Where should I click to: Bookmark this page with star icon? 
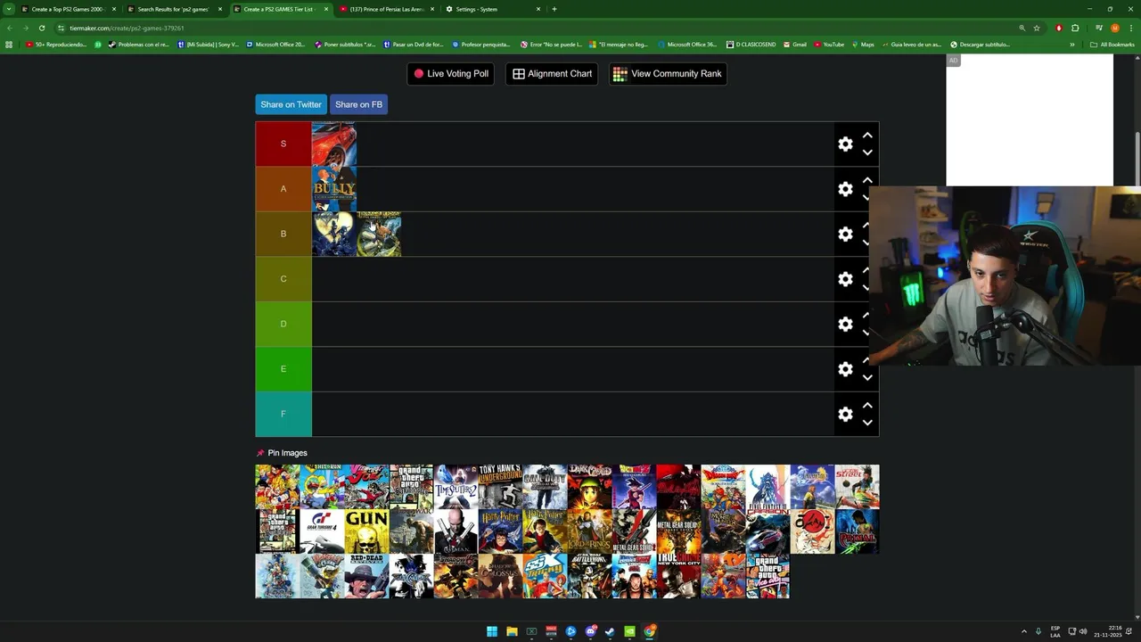tap(1037, 28)
